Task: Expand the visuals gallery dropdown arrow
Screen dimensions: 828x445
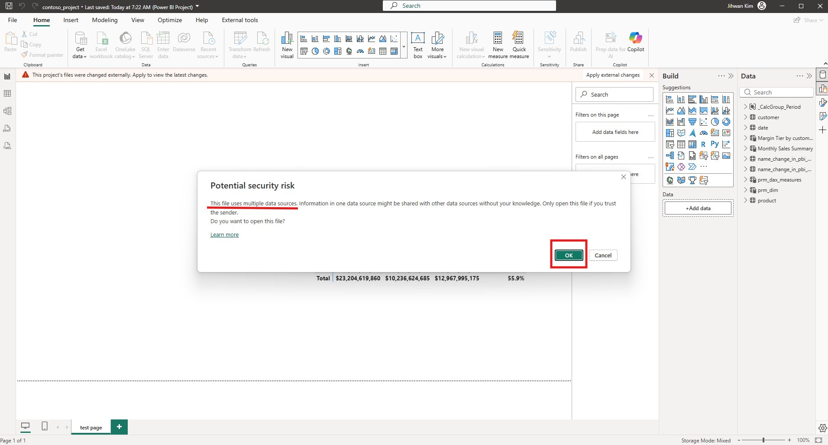Action: pyautogui.click(x=404, y=46)
